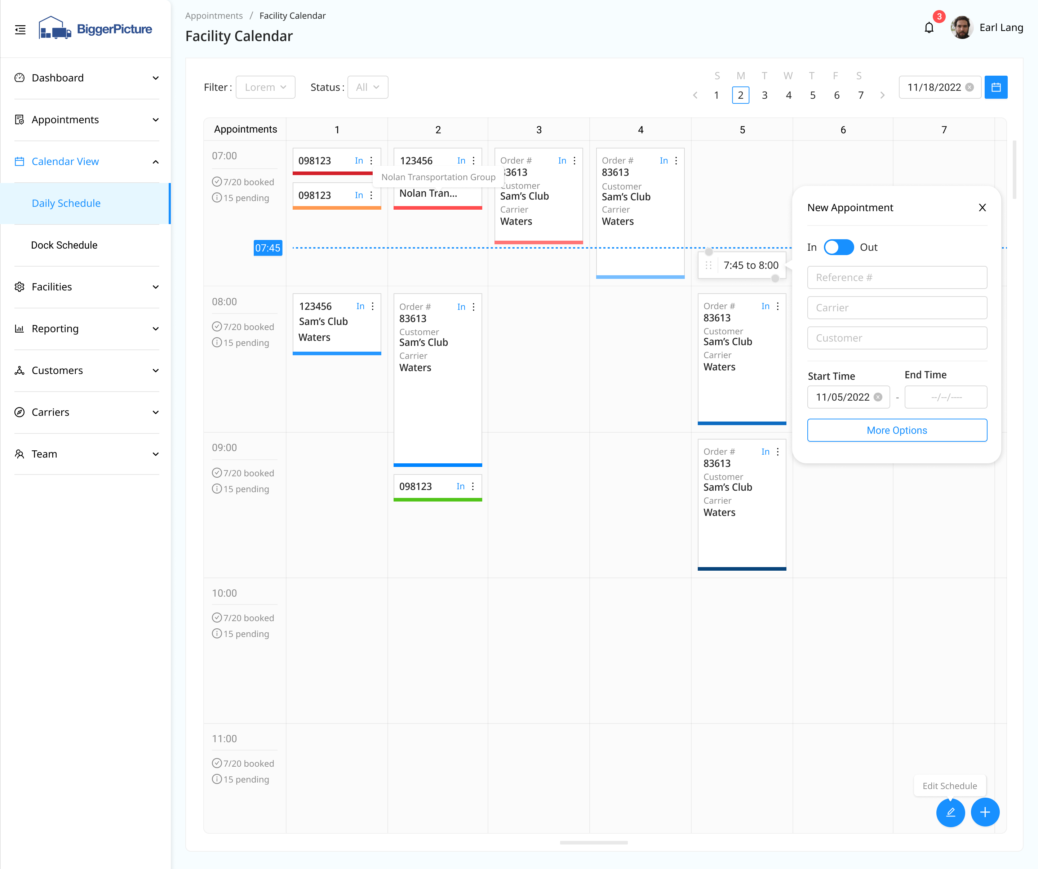Go to next week with right arrow
The height and width of the screenshot is (869, 1038).
[x=882, y=95]
